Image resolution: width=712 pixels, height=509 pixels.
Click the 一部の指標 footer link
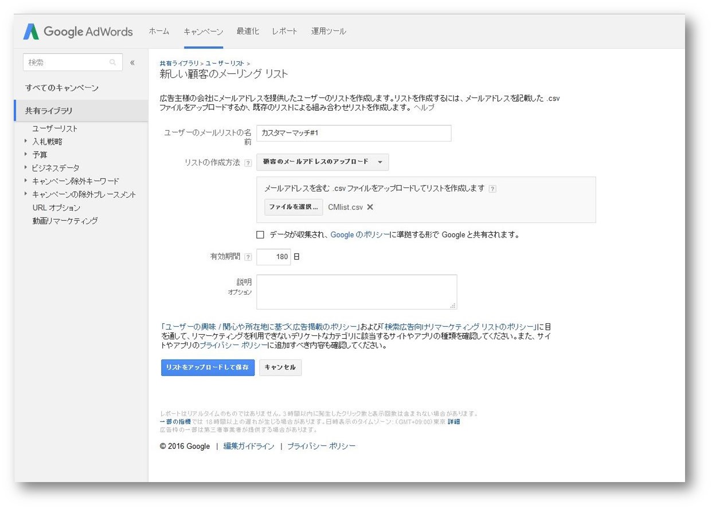pos(175,421)
